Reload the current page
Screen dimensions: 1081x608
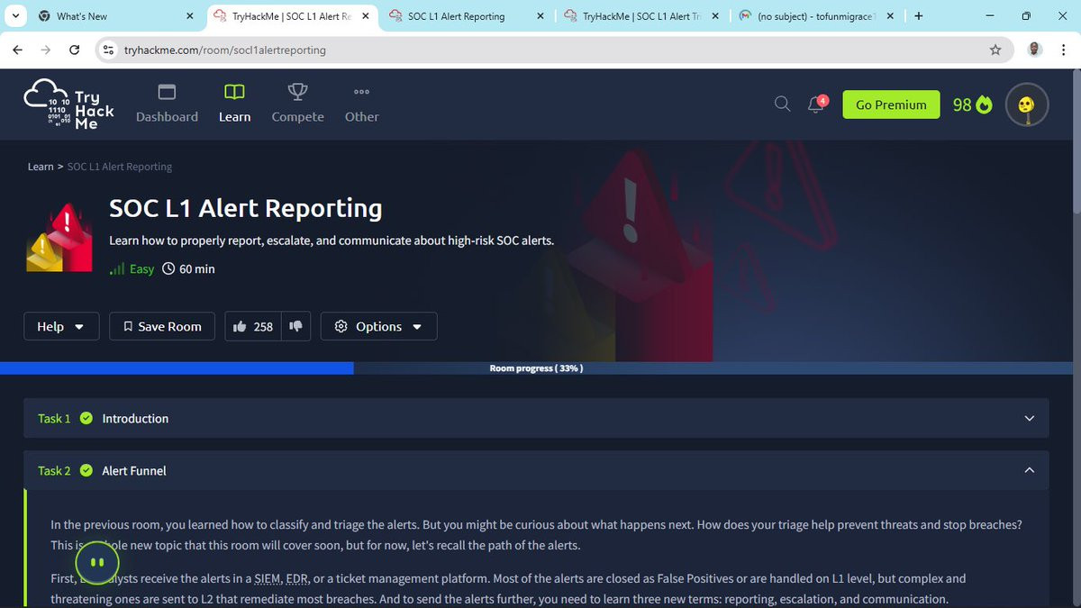[74, 50]
